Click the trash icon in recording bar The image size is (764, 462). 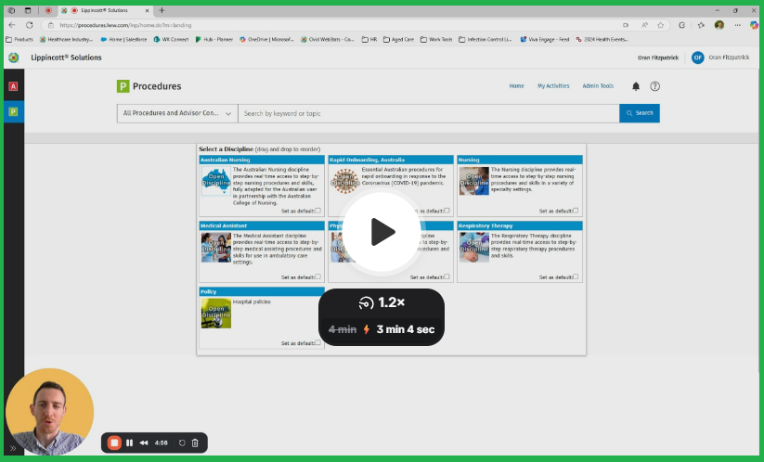[x=195, y=443]
